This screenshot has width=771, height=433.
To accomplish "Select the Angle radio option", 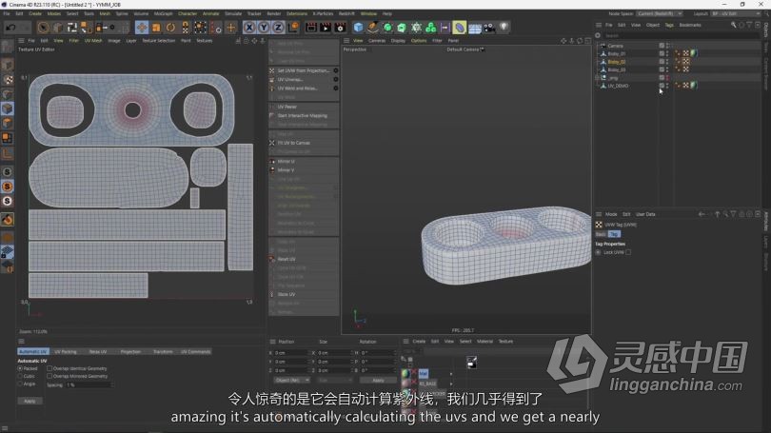I will pyautogui.click(x=20, y=384).
